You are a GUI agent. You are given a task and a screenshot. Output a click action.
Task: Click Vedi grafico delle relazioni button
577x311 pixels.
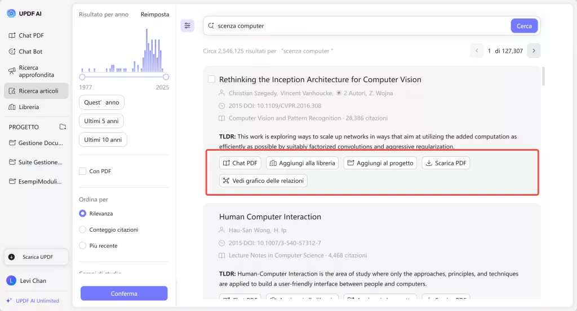263,181
